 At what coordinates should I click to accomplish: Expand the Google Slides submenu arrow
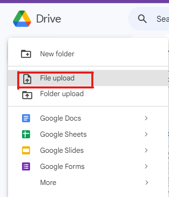146,150
